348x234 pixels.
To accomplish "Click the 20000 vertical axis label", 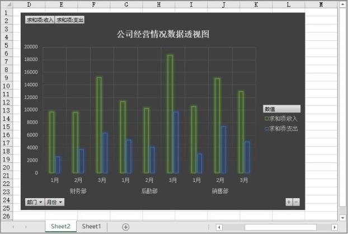I will pyautogui.click(x=31, y=46).
